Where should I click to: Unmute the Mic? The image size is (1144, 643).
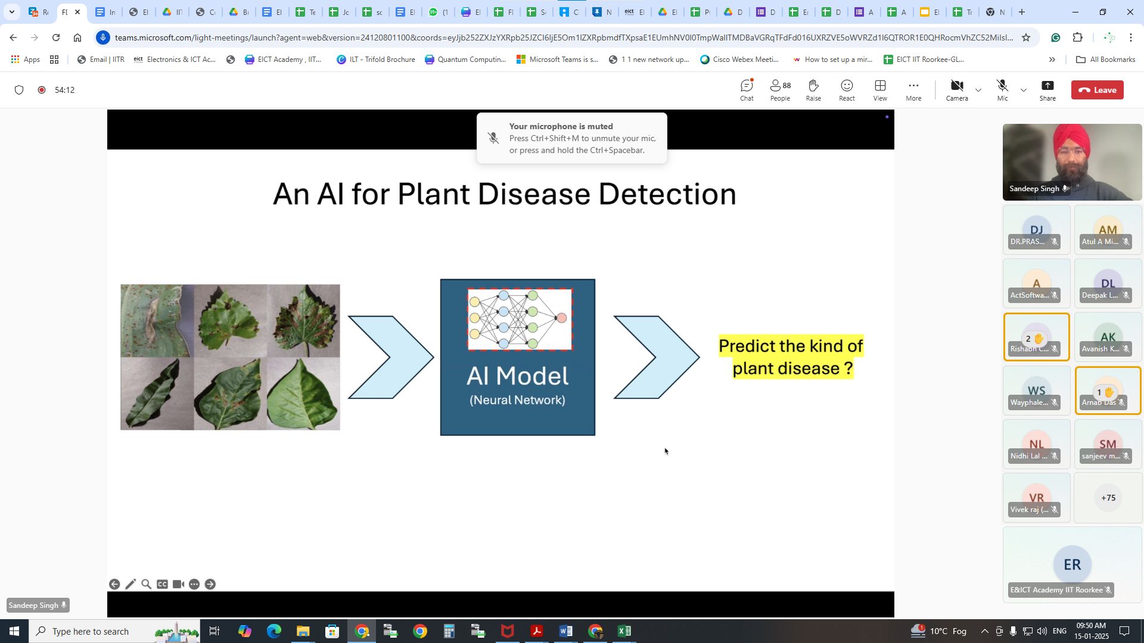coord(1002,90)
